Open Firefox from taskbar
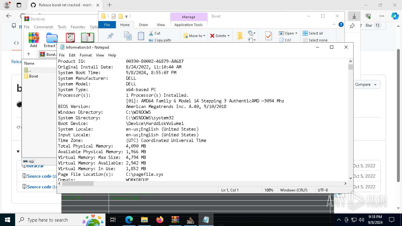Image resolution: width=402 pixels, height=226 pixels. [x=160, y=220]
